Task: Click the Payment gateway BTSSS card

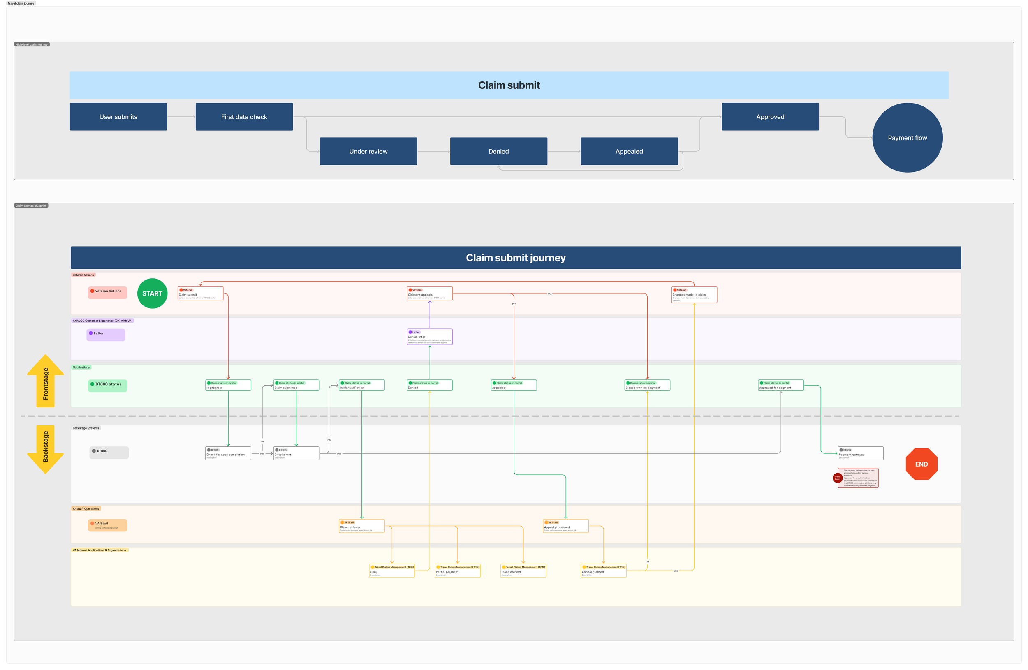Action: coord(860,453)
